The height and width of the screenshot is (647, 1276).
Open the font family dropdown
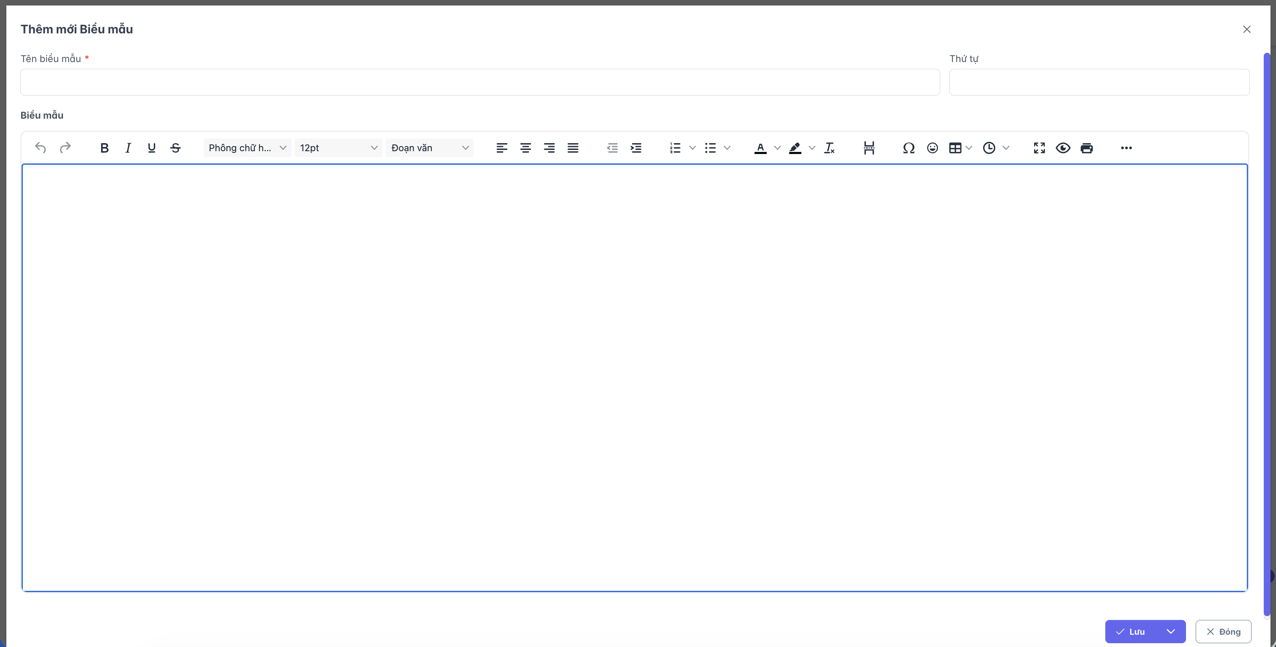(247, 147)
